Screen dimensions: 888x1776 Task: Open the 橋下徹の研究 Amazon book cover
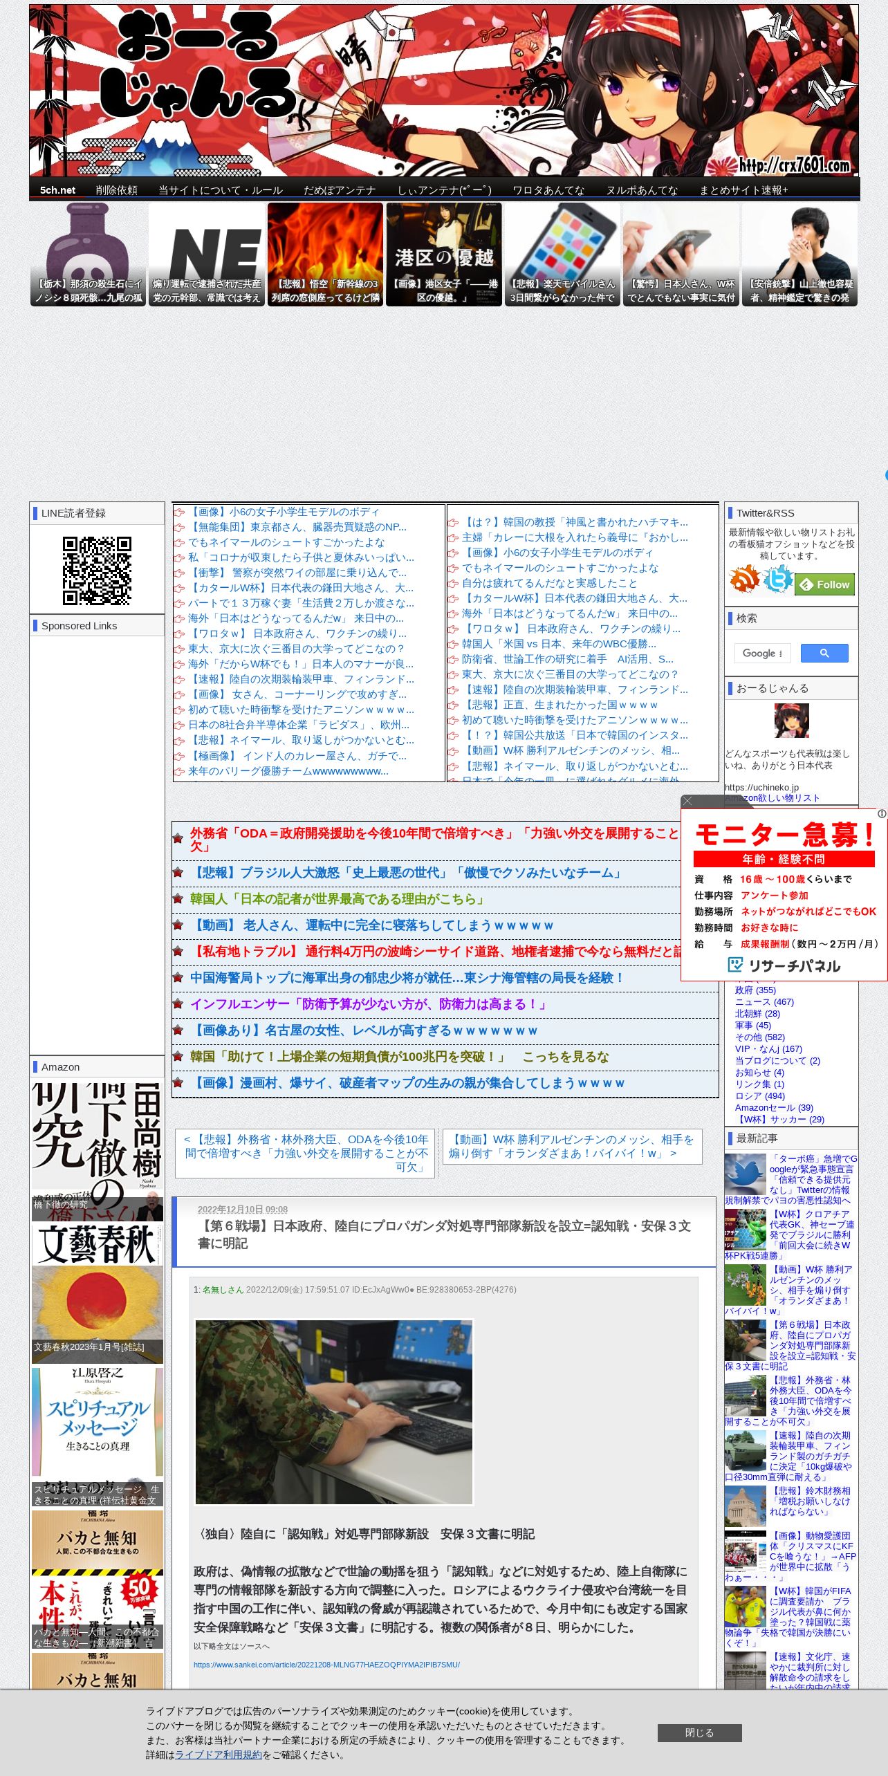(x=98, y=1151)
